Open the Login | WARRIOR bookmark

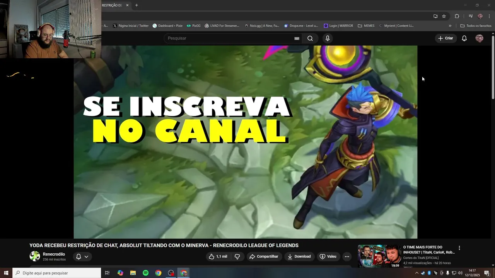click(338, 26)
